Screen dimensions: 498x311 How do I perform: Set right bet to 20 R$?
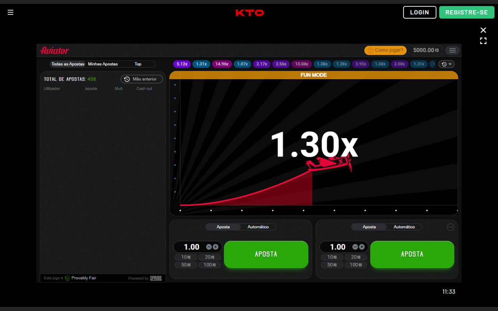pos(356,257)
